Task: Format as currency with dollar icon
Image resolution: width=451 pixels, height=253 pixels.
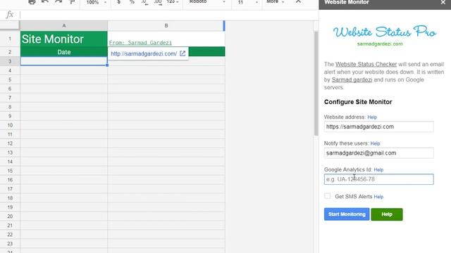Action: pos(119,2)
